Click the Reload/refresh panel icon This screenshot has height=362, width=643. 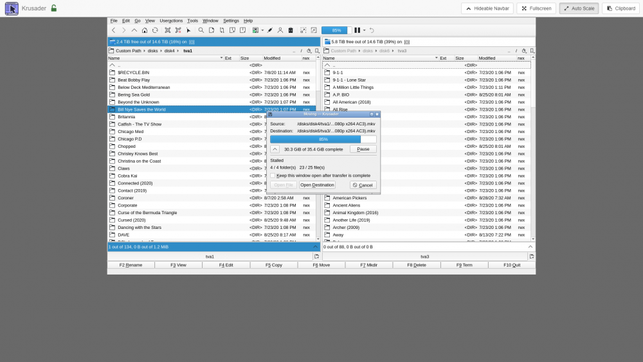click(x=155, y=30)
